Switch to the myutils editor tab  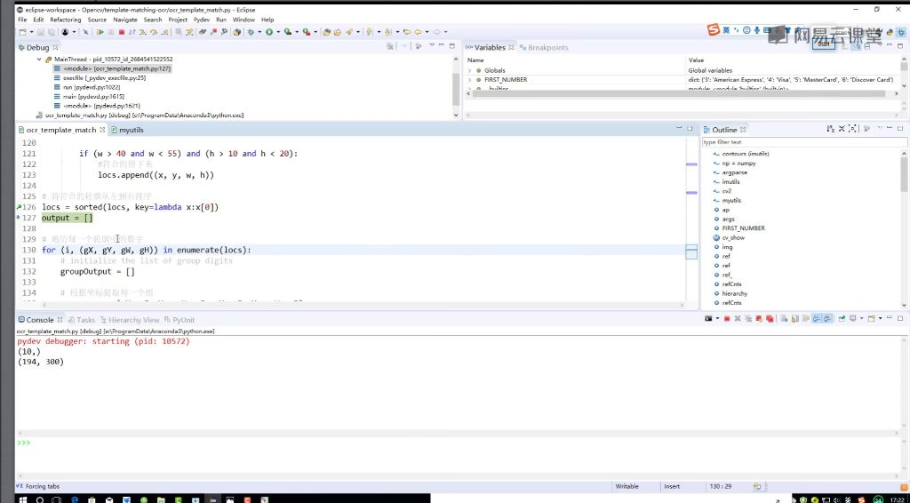[x=132, y=130]
